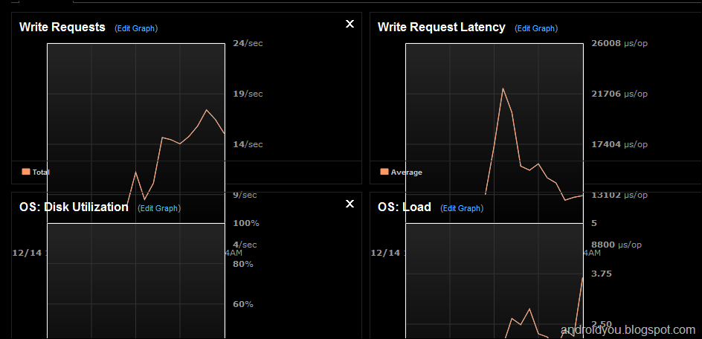Close the Write Requests graph panel
Image resolution: width=702 pixels, height=339 pixels.
point(350,25)
